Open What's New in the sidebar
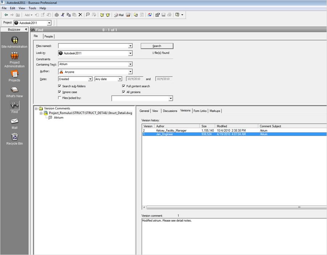Image resolution: width=327 pixels, height=255 pixels. click(15, 92)
